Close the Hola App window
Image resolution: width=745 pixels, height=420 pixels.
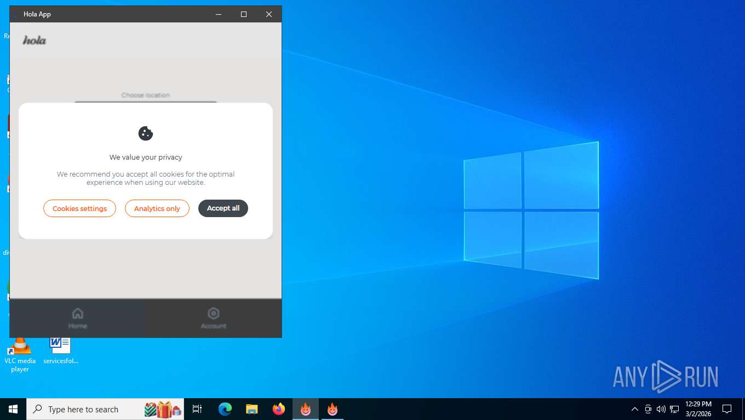[269, 14]
